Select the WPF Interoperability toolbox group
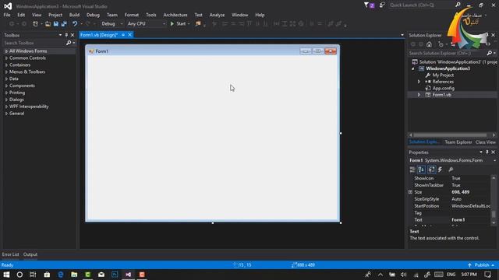 [29, 107]
